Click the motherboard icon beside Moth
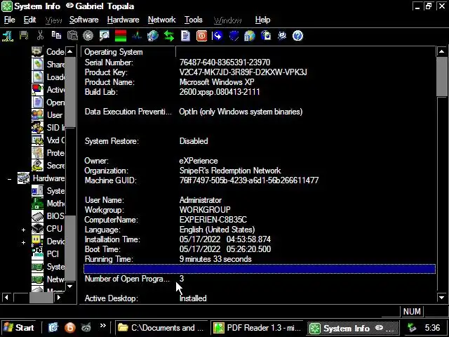 (37, 204)
